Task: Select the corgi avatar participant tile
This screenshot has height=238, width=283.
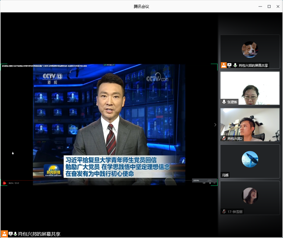Action: (250, 50)
